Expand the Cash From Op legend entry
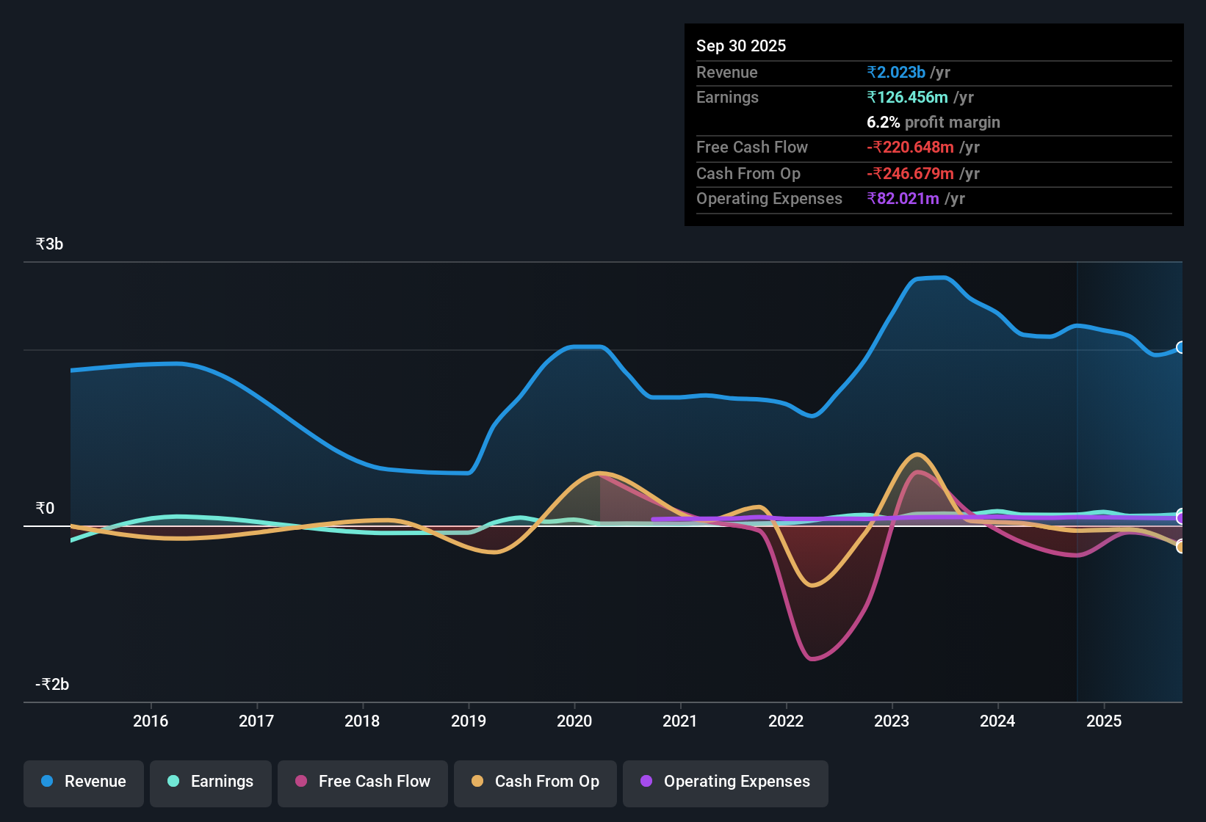The width and height of the screenshot is (1206, 822). (535, 782)
